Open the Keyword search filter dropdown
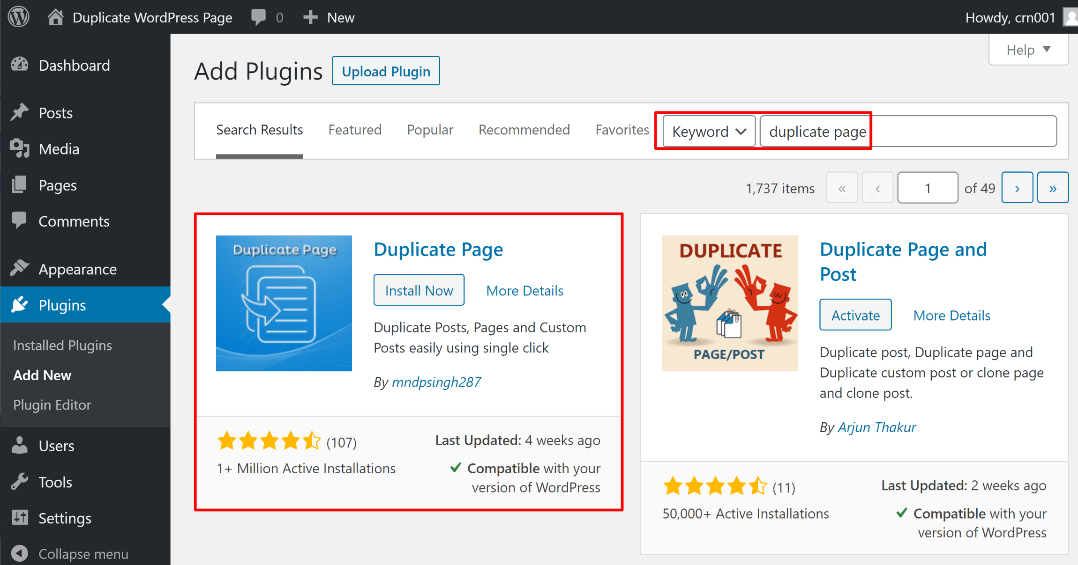Viewport: 1078px width, 565px height. click(x=708, y=131)
